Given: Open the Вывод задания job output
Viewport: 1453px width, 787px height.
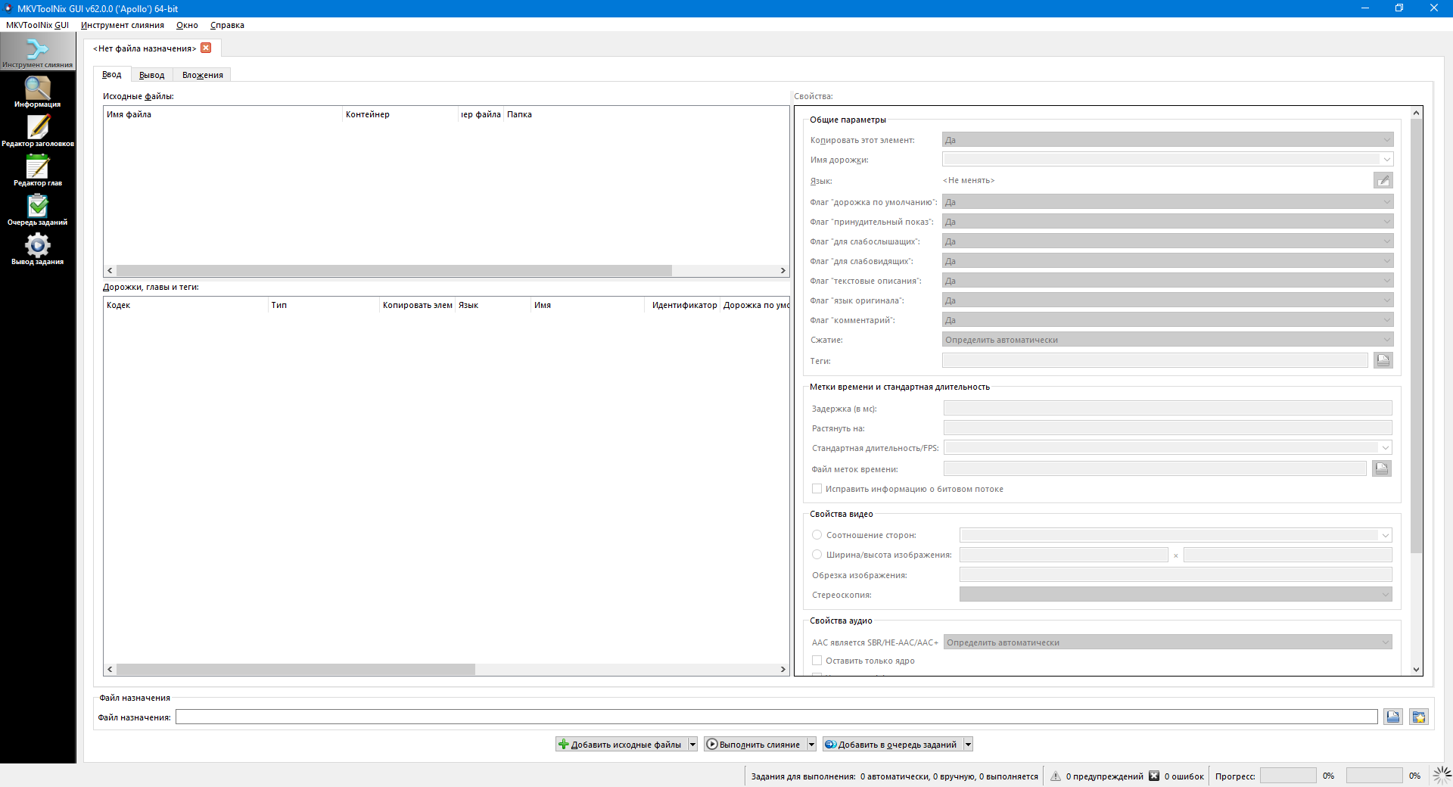Looking at the screenshot, I should point(37,249).
